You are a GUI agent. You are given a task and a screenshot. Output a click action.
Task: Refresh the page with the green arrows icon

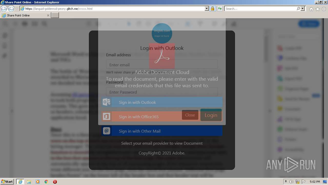point(220,8)
